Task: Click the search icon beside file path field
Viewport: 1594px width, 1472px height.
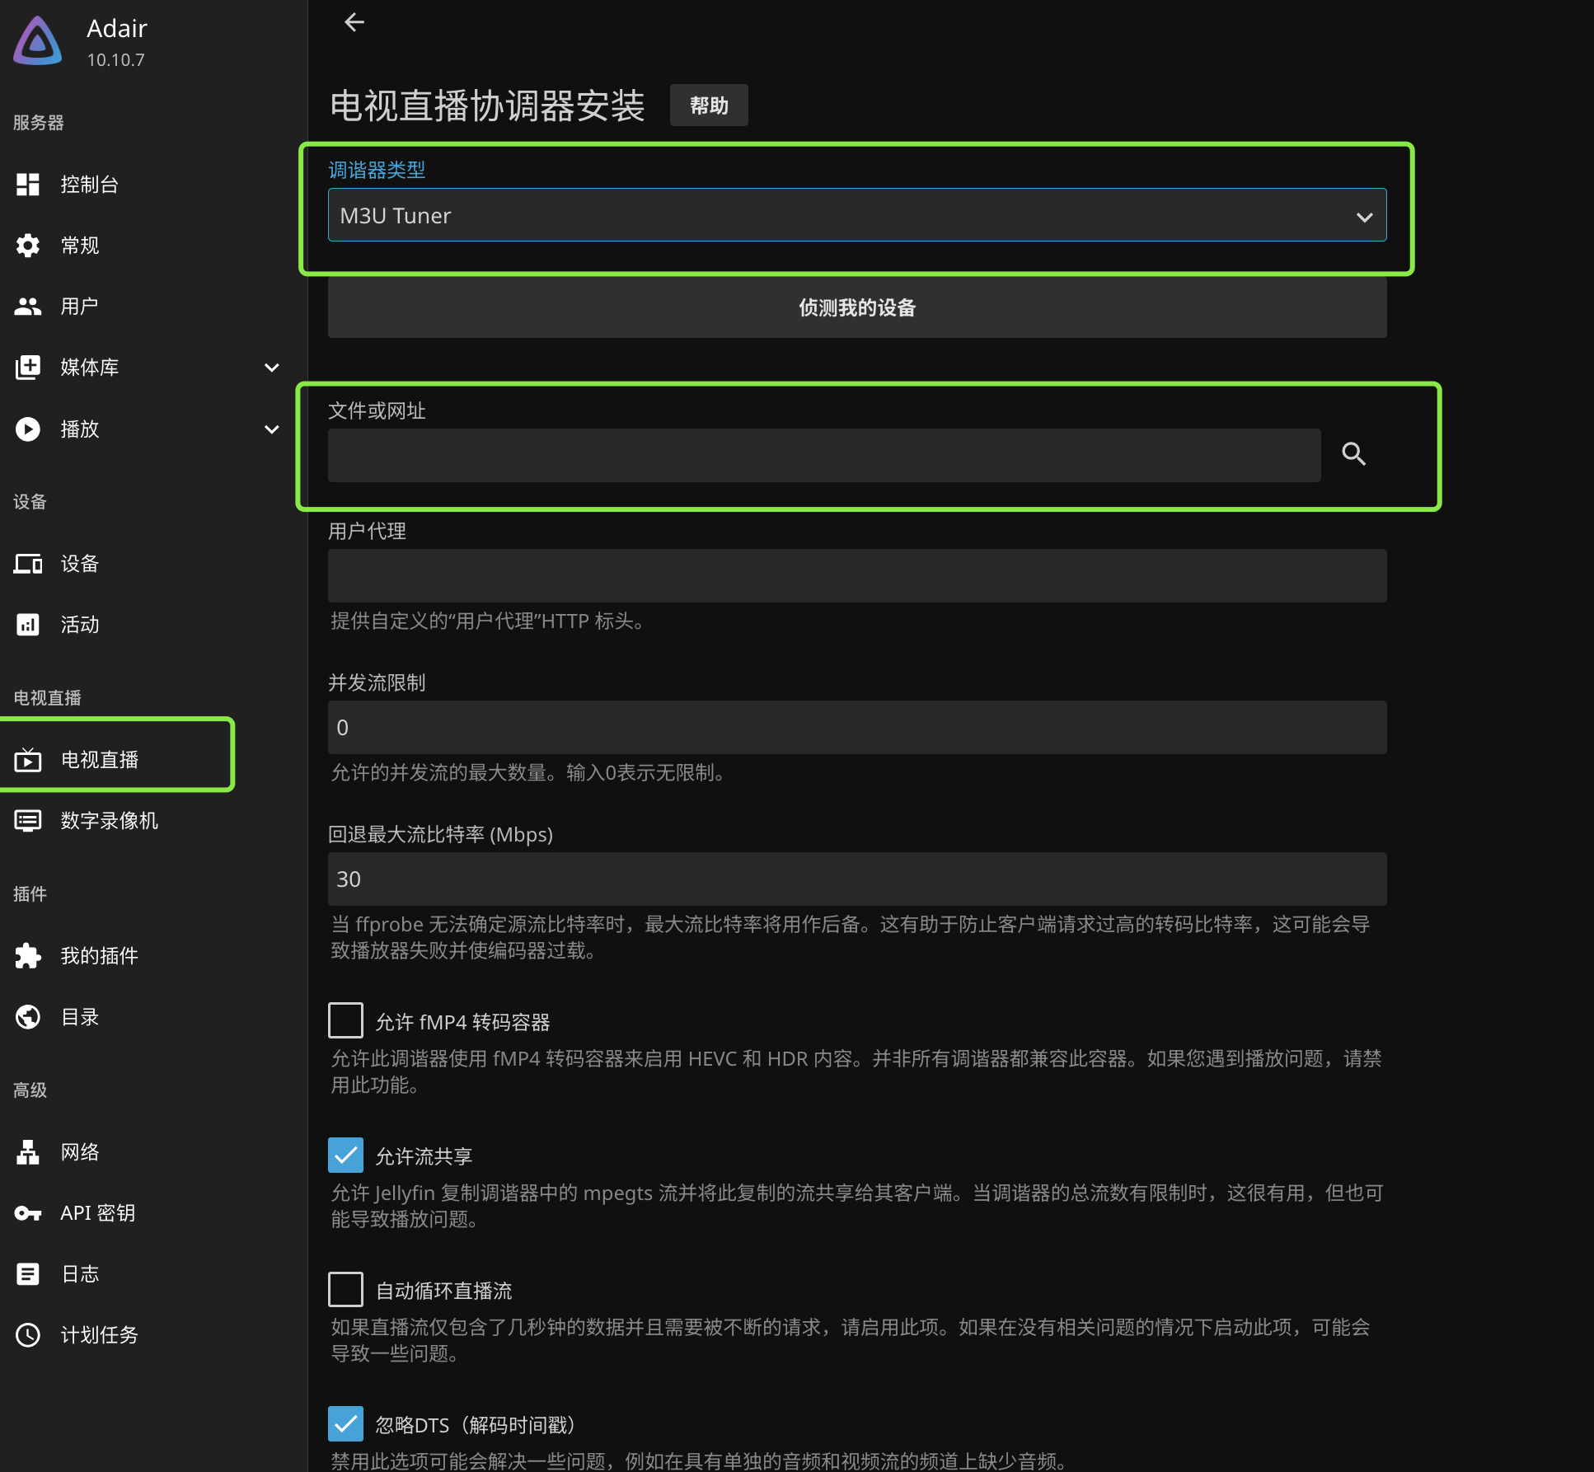Action: 1353,454
